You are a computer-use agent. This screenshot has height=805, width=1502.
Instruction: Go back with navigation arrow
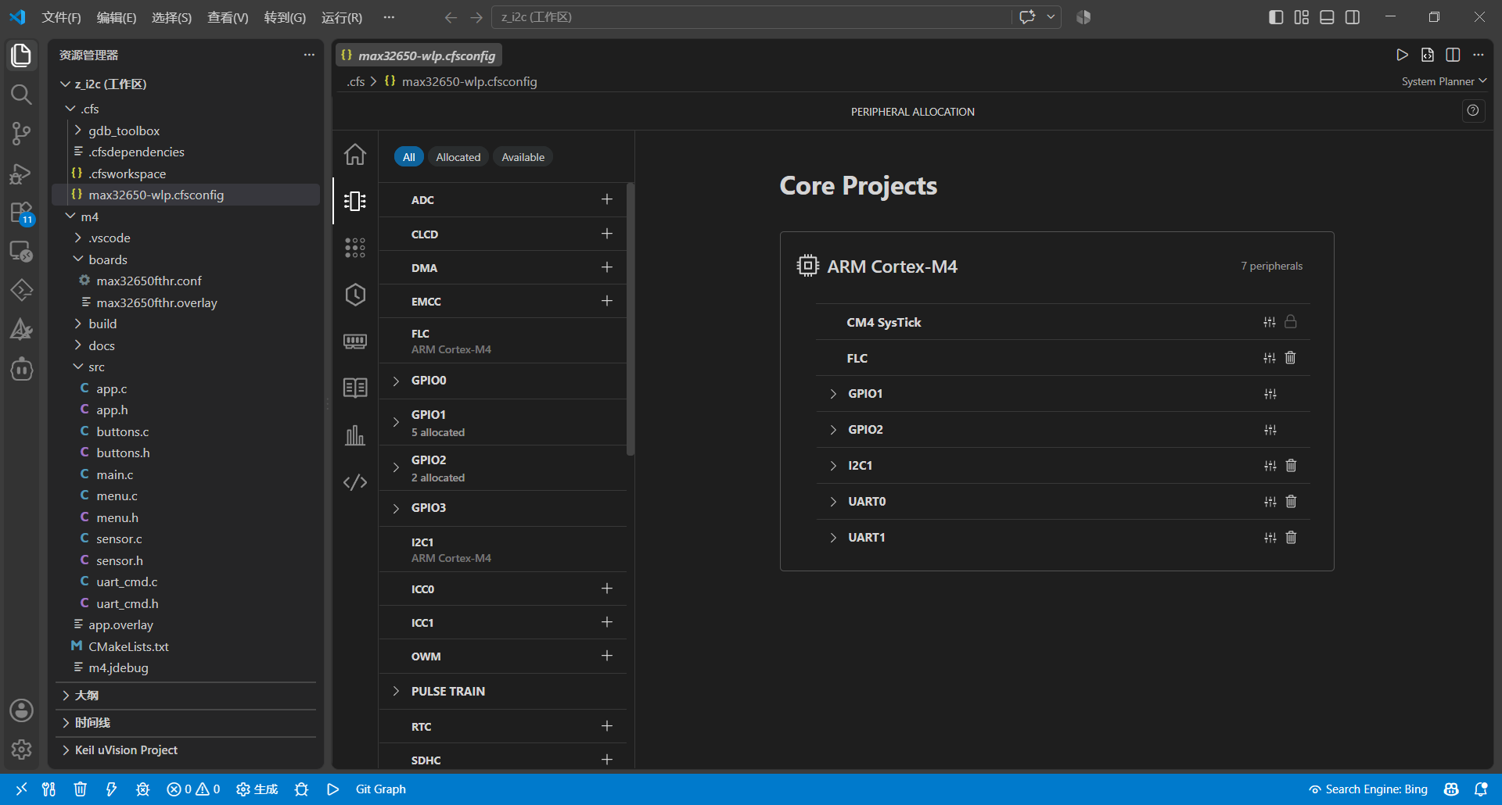pos(451,17)
